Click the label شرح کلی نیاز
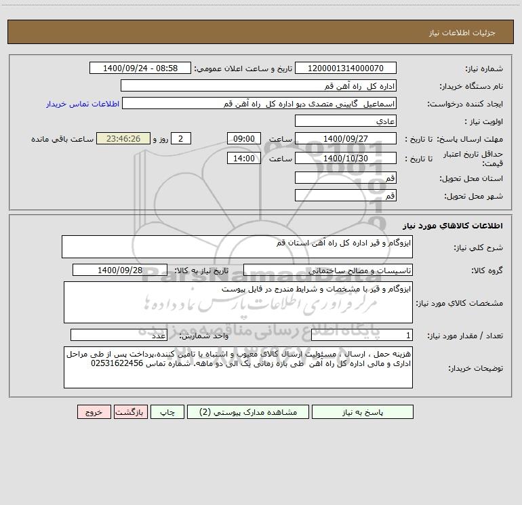The width and height of the screenshot is (522, 505). [479, 247]
